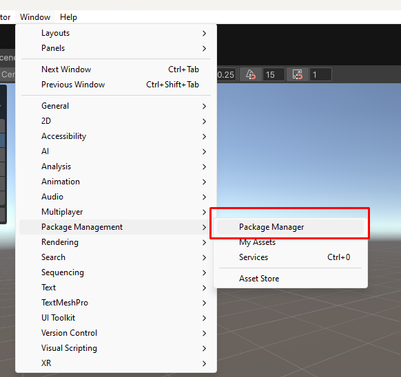Expand the Search submenu
The width and height of the screenshot is (401, 377).
coord(116,257)
